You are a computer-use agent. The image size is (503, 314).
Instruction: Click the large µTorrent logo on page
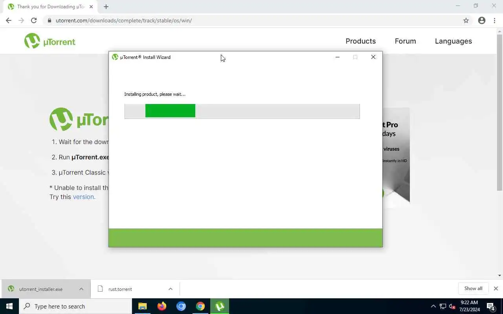point(79,119)
